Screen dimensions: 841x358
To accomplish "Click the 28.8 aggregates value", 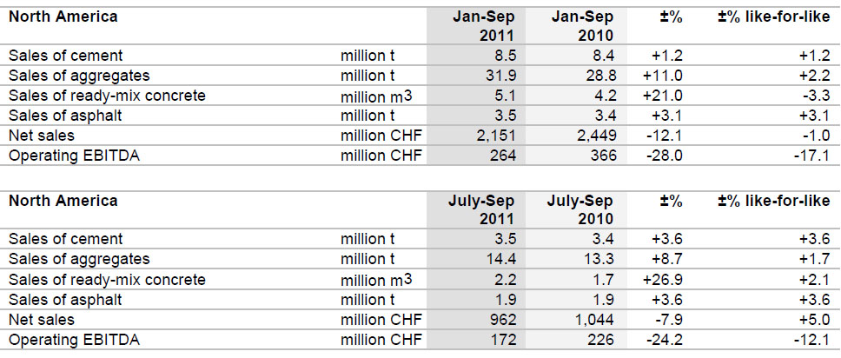I will pos(599,75).
